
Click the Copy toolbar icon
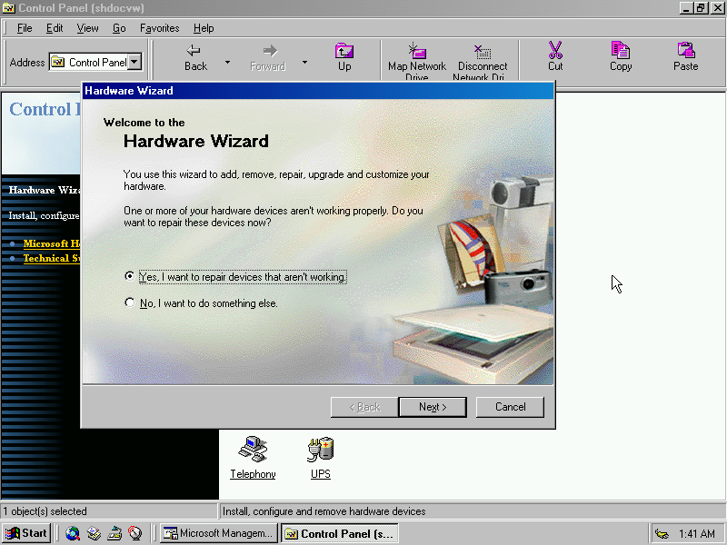(621, 51)
